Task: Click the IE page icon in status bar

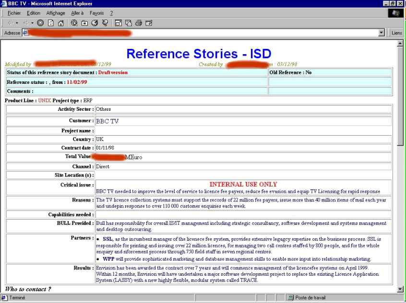Action: pyautogui.click(x=4, y=298)
